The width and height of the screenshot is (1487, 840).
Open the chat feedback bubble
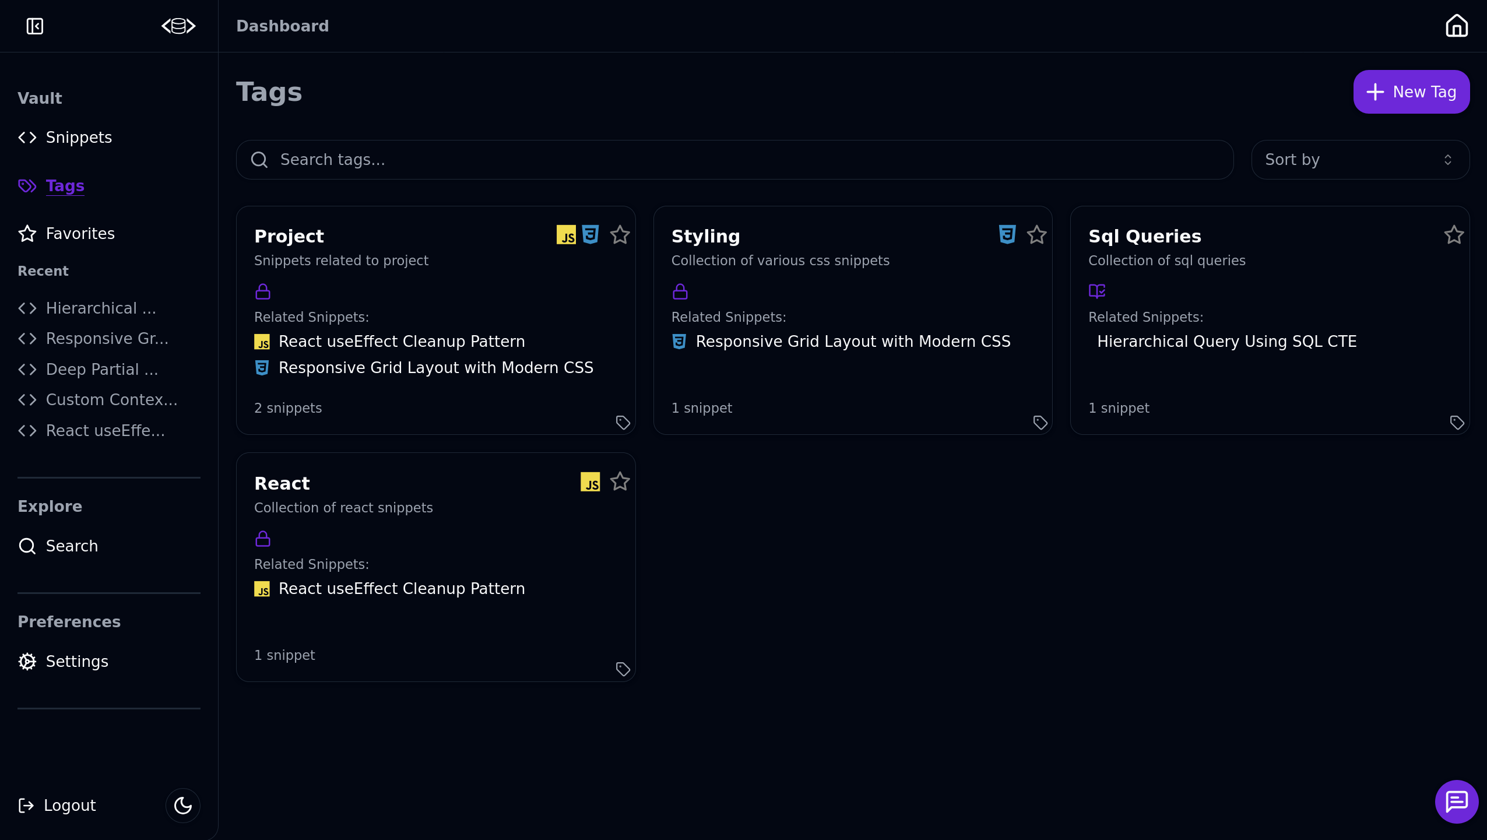click(x=1457, y=802)
